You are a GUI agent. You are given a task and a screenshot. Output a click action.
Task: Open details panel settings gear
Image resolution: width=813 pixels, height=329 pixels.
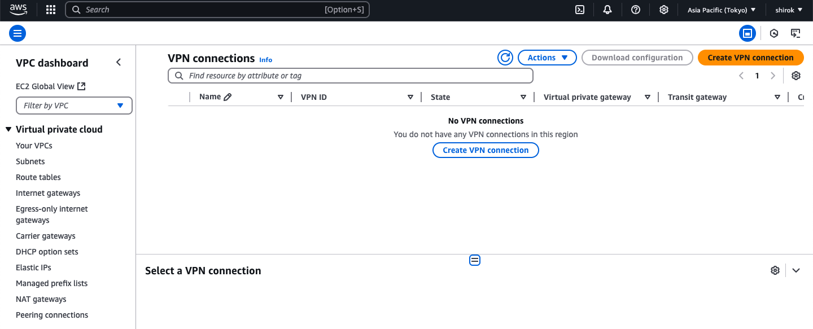click(x=775, y=270)
